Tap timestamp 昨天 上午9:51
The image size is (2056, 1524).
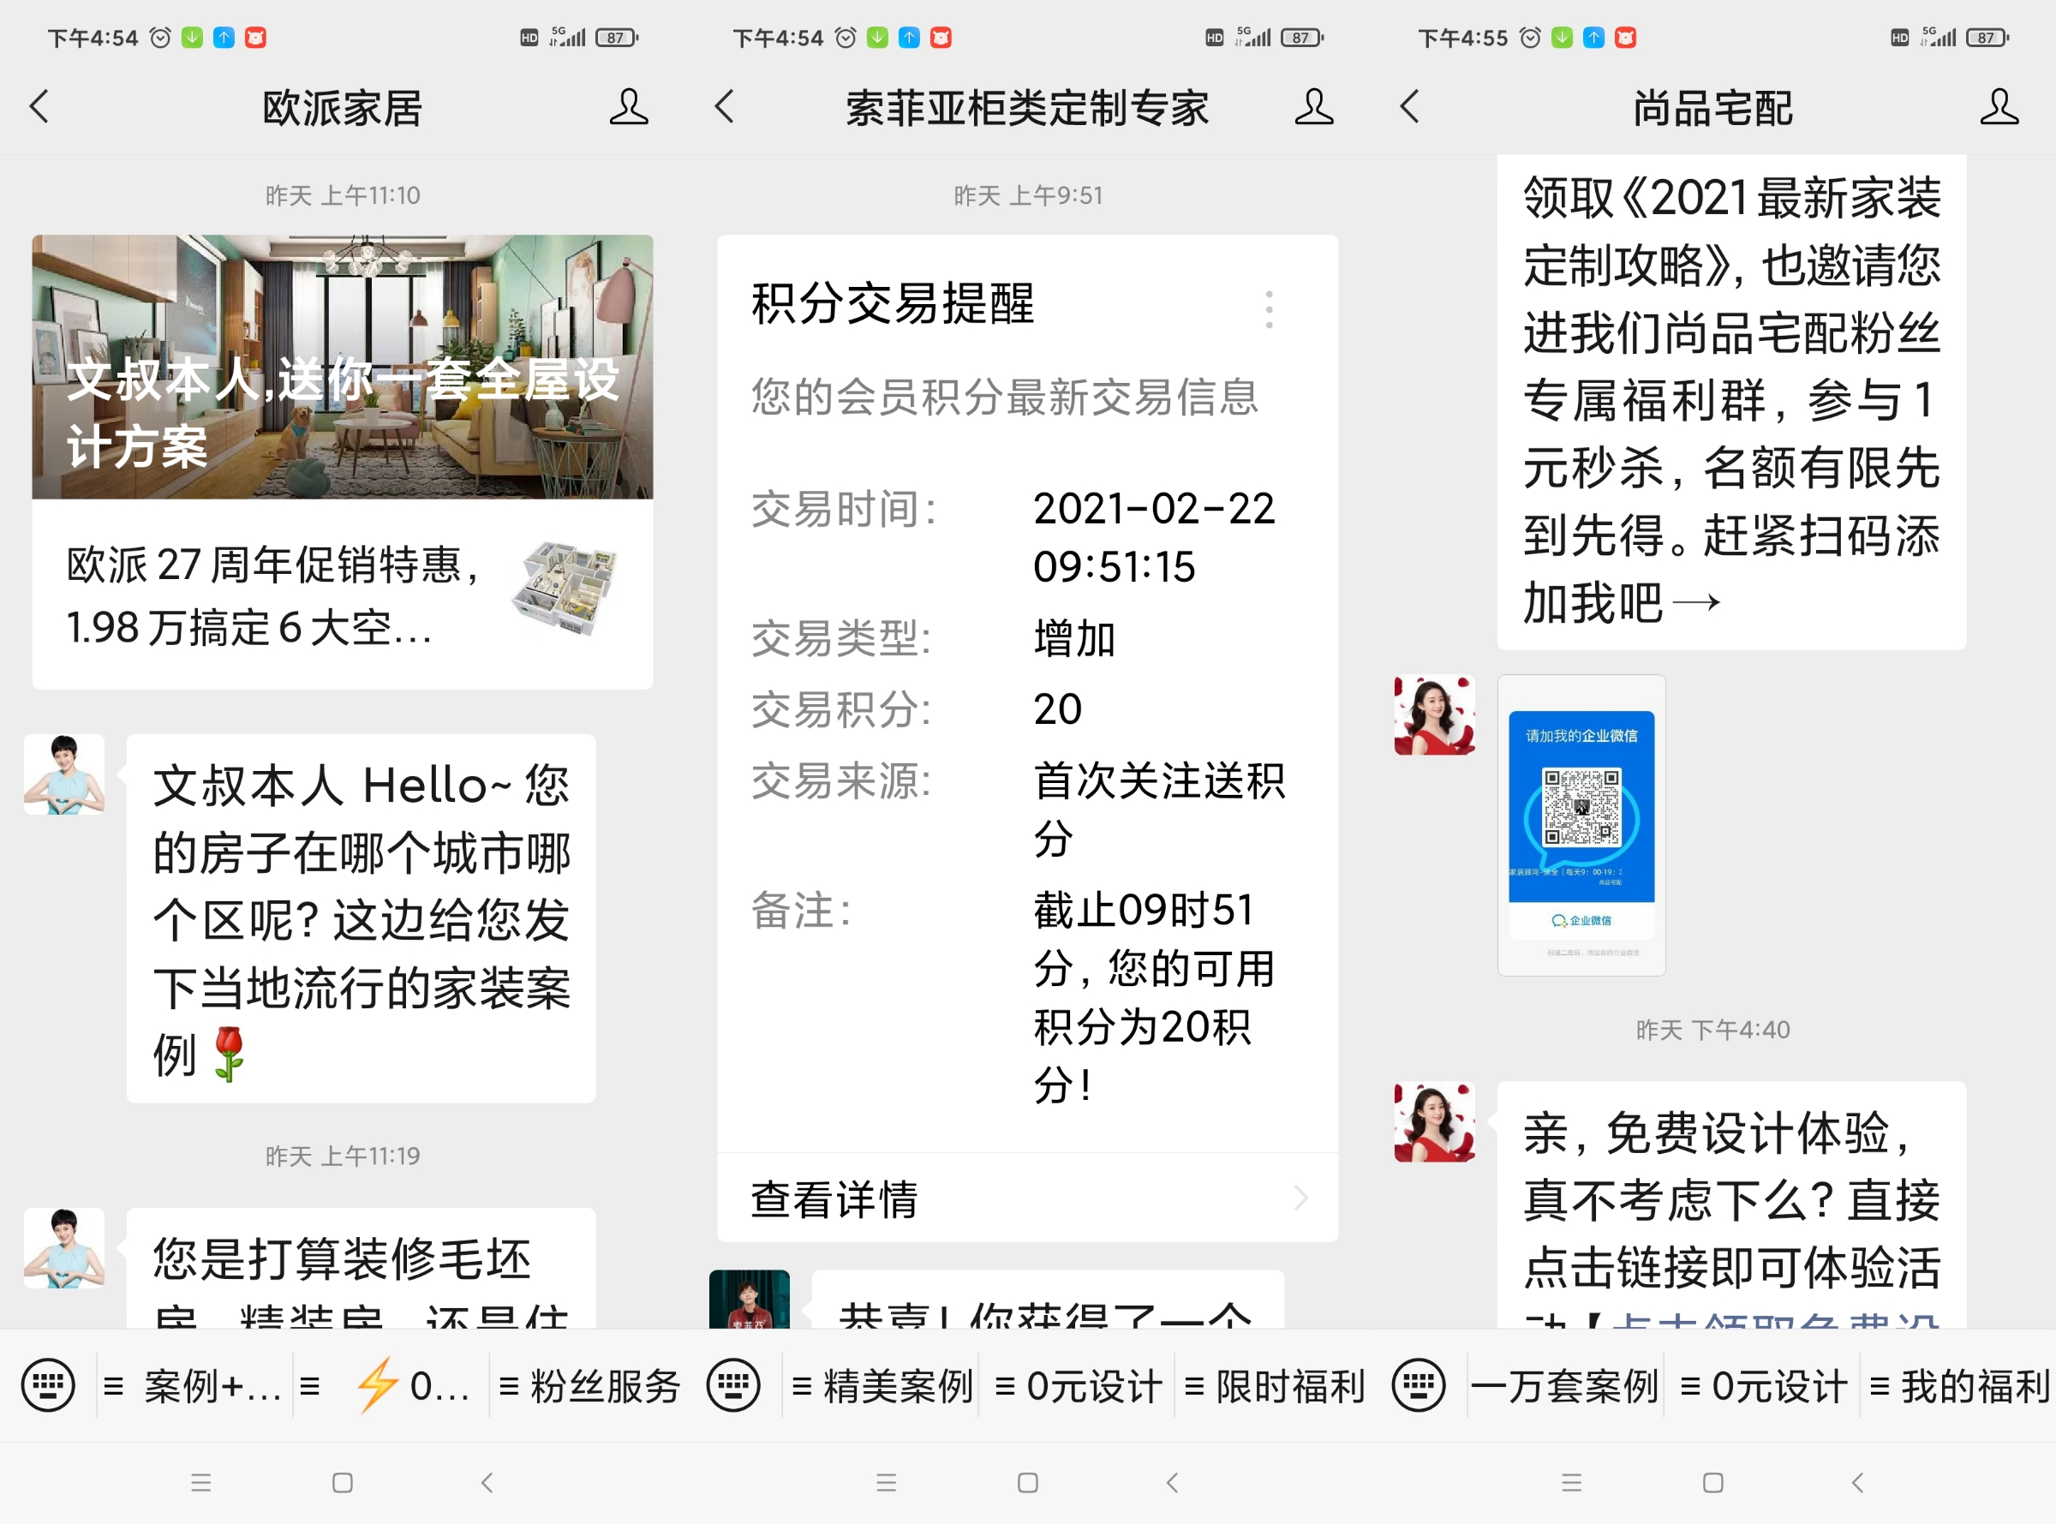[1027, 195]
